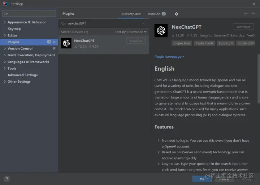Click the Search Results (1) label
Screen dimensions: 260x185
pos(74,32)
